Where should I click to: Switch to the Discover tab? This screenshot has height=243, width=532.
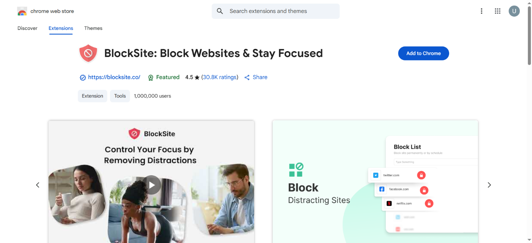coord(27,28)
